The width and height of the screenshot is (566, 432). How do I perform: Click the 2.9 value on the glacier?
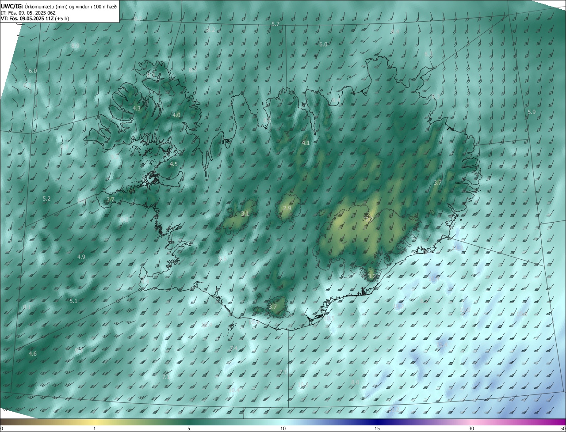click(287, 208)
